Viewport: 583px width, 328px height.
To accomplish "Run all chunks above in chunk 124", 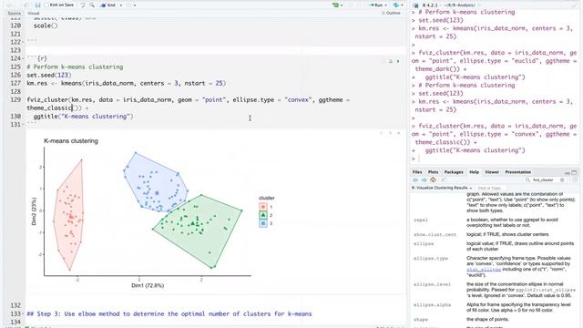I will (391, 61).
